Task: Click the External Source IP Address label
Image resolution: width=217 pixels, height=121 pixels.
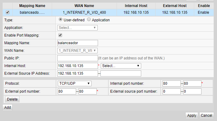Action: tap(27, 73)
